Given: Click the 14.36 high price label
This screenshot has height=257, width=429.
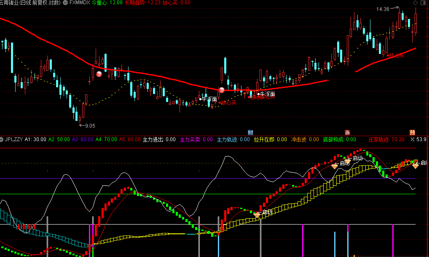Looking at the screenshot, I should click(x=383, y=9).
